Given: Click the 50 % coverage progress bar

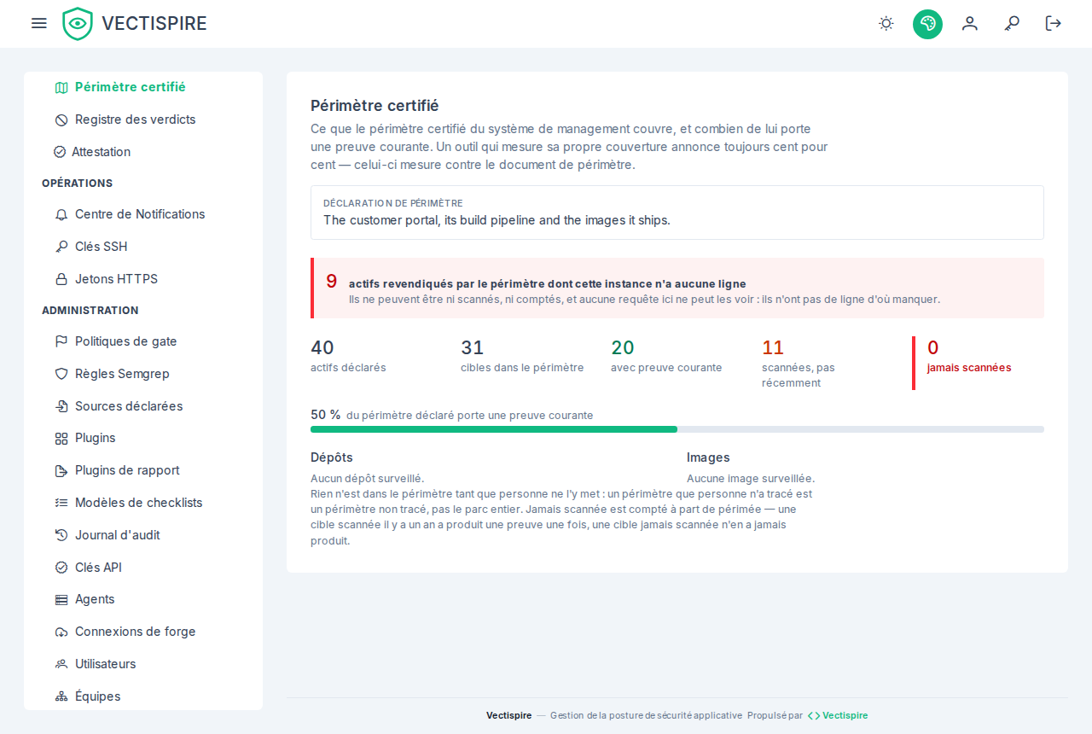Looking at the screenshot, I should point(677,429).
